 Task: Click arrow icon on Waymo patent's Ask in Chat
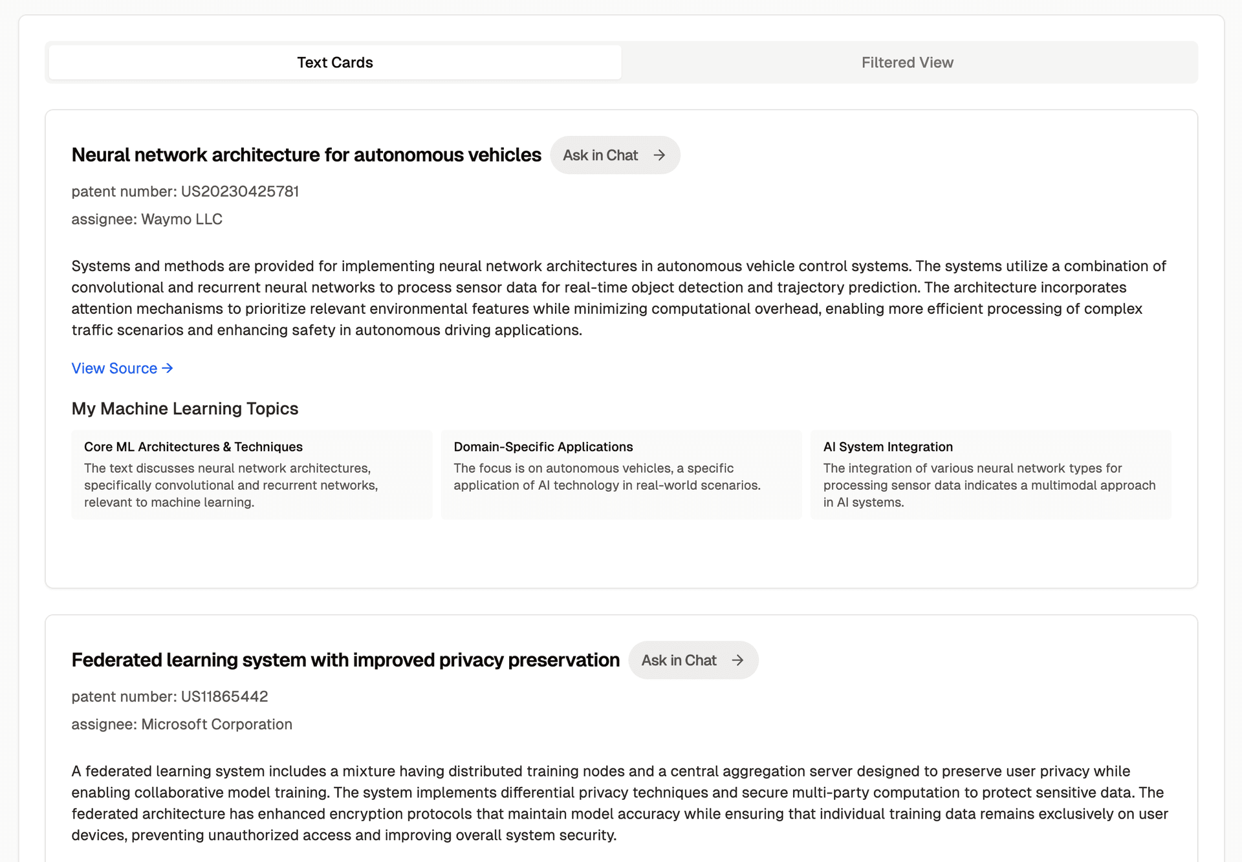coord(659,155)
